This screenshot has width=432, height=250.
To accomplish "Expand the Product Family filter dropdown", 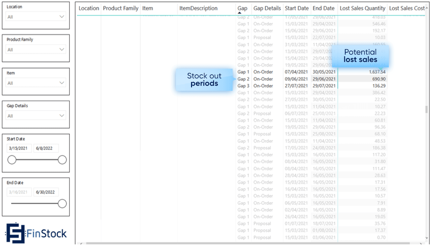I will tap(36, 50).
